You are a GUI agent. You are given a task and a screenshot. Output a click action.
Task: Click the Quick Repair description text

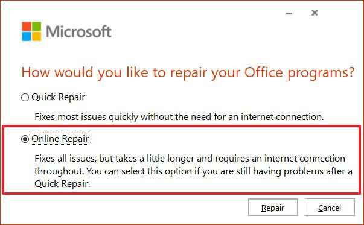(x=179, y=117)
